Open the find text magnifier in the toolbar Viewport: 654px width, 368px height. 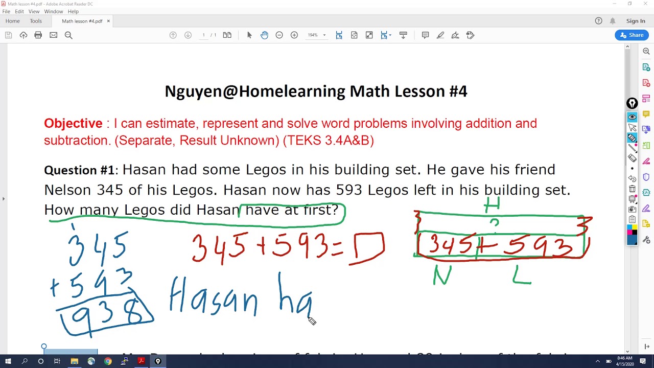[x=68, y=35]
